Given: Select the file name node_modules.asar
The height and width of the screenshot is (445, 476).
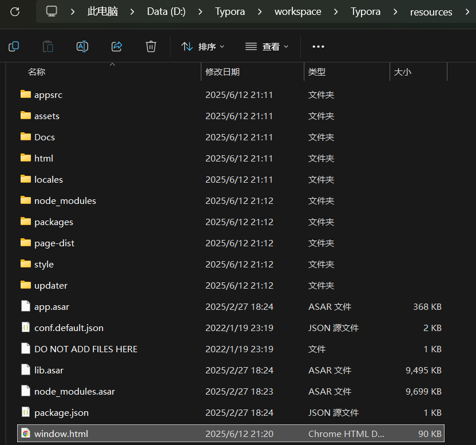Looking at the screenshot, I should tap(75, 392).
